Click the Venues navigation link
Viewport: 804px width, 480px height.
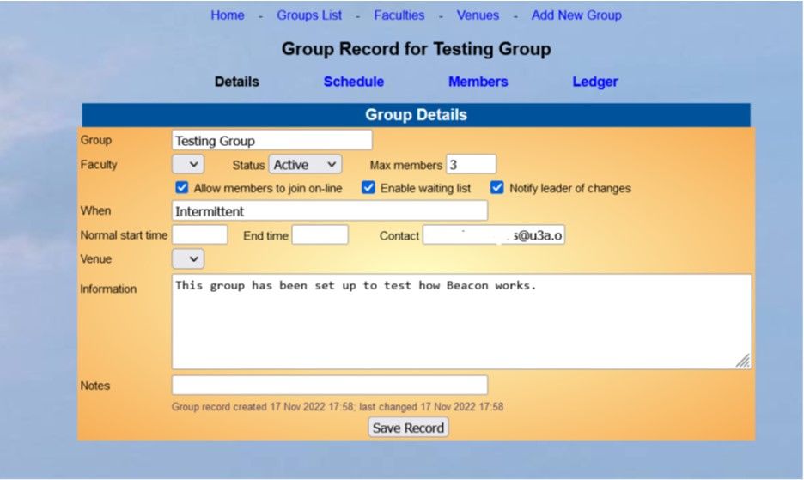[478, 15]
